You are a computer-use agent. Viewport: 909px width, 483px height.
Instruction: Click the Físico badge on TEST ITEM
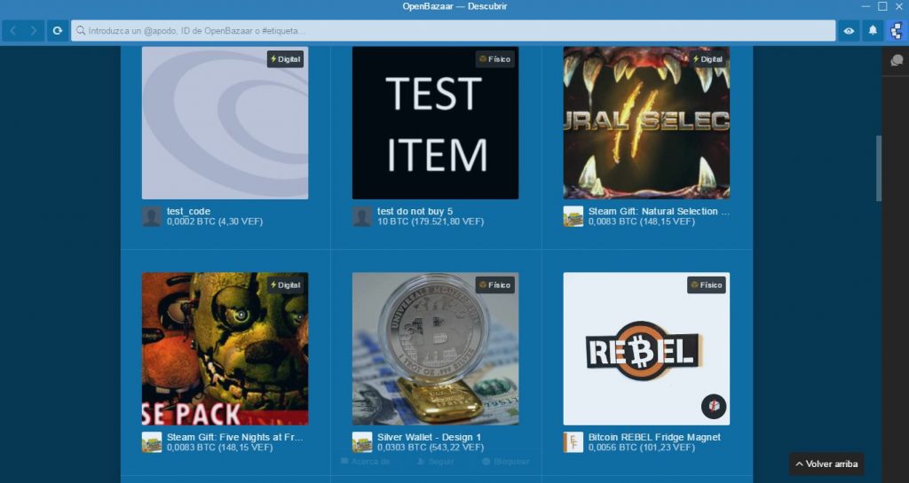click(x=495, y=59)
